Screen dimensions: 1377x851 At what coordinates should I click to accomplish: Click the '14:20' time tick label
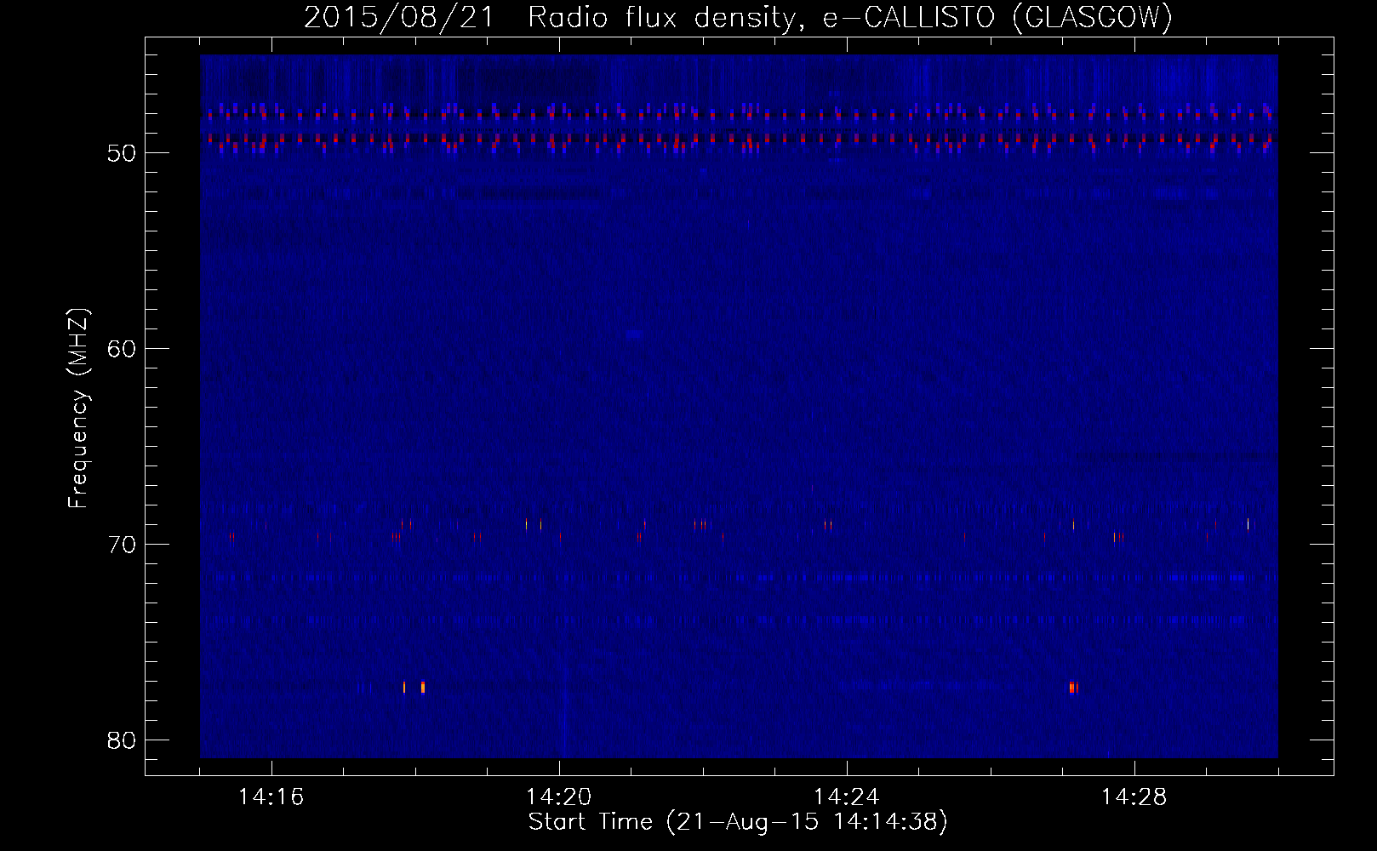pos(558,797)
